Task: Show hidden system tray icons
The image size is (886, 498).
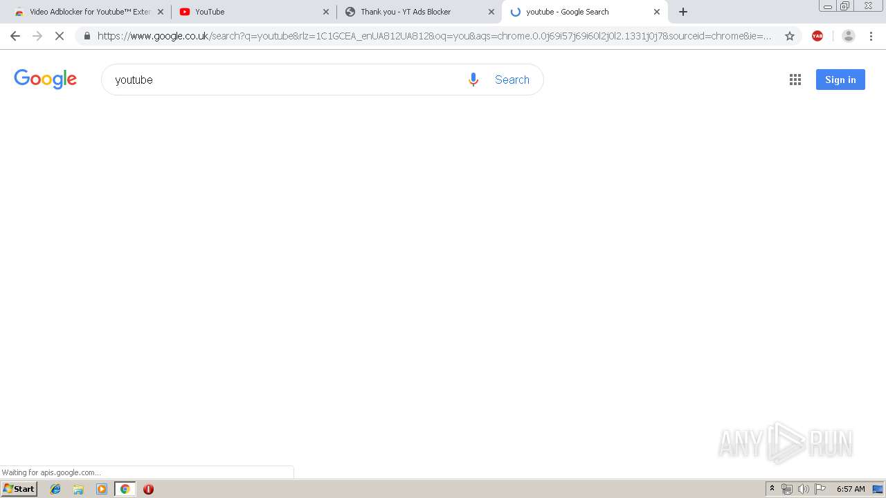Action: (772, 489)
